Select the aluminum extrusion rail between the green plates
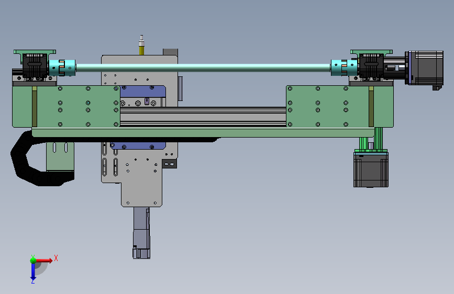 pyautogui.click(x=203, y=117)
